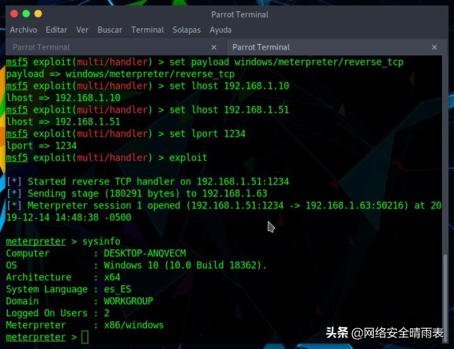Screen dimensions: 454x349
Task: Click computer name DESKTOP-ANQVECM
Action: (145, 253)
